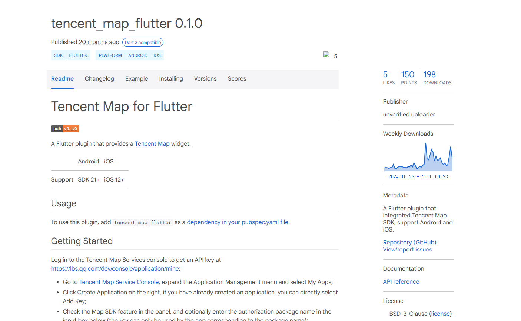Screen dimensions: 521x321
Task: Open Tencent Map Service Console link
Action: tap(119, 282)
